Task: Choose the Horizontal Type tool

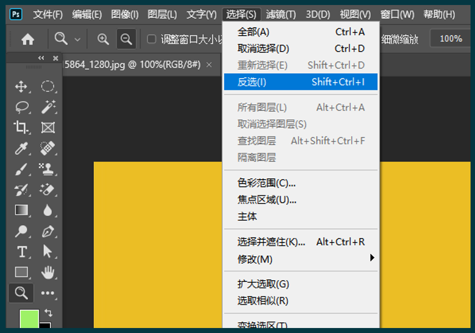Action: [21, 251]
